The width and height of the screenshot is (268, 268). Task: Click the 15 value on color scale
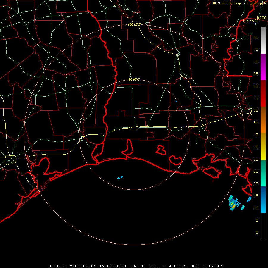point(256,196)
